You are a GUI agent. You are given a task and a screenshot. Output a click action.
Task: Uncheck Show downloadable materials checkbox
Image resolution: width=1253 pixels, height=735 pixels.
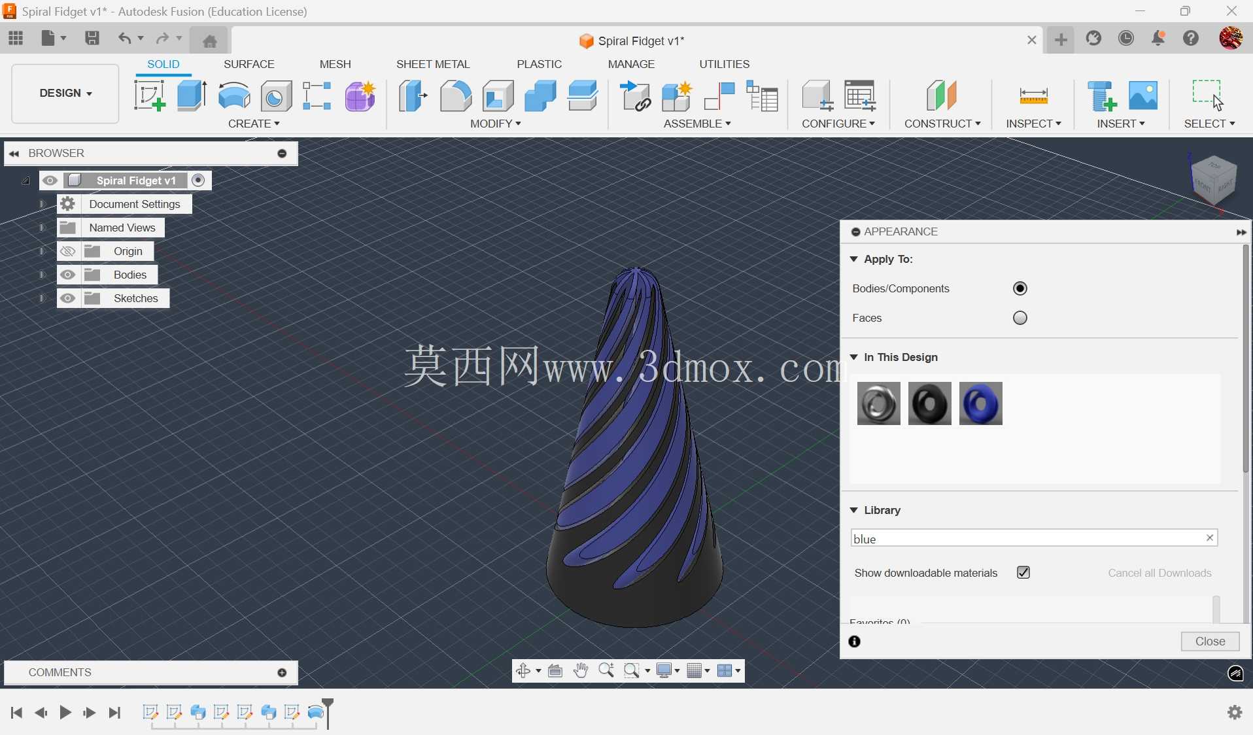1023,573
